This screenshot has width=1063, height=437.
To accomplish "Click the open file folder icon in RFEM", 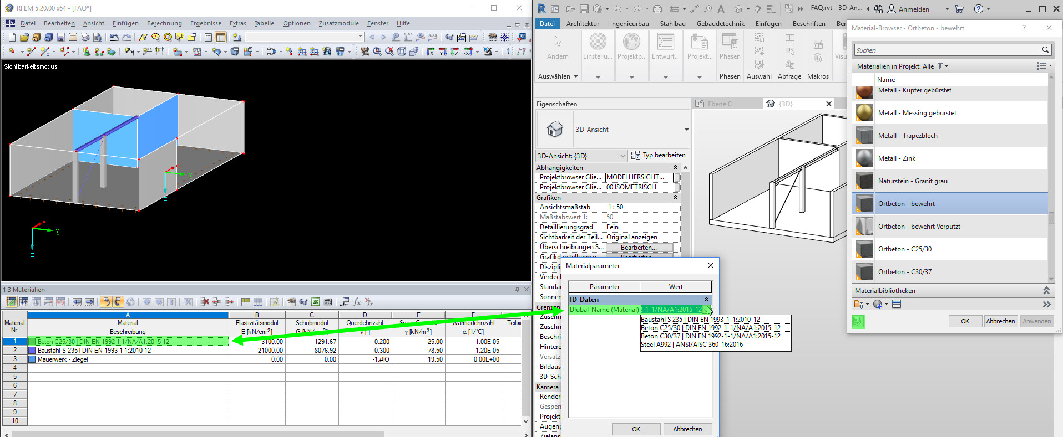I will click(24, 37).
